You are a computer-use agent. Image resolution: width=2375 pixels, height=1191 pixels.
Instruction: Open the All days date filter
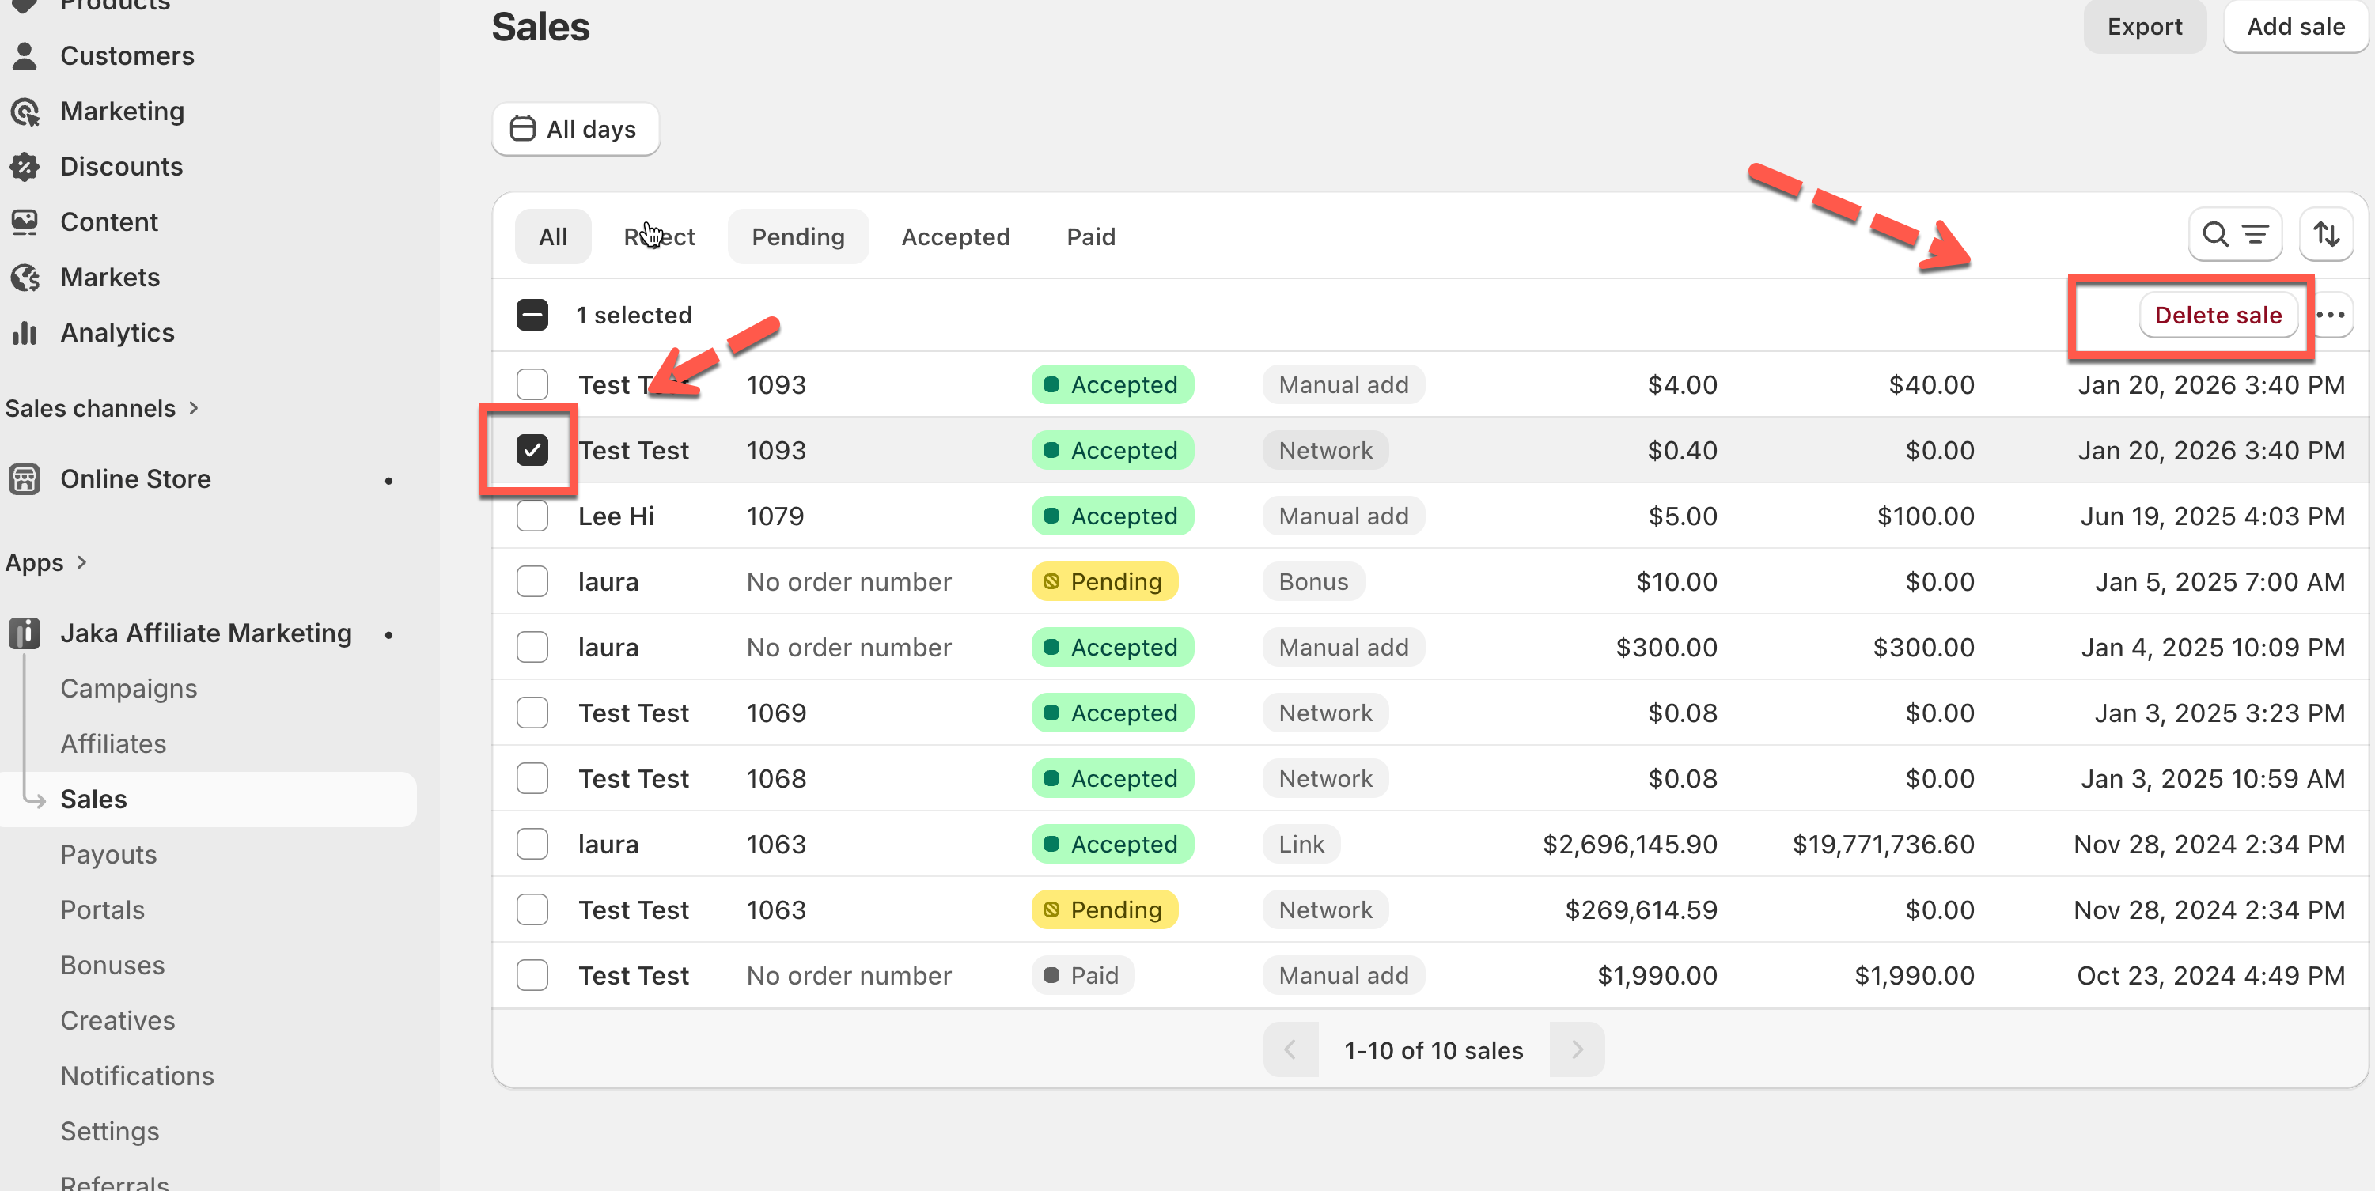[574, 129]
